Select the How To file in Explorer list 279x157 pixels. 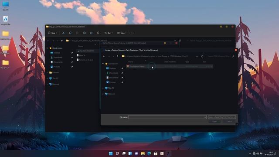[81, 55]
